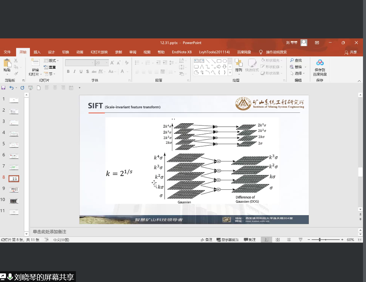This screenshot has height=282, width=366.
Task: Open the Select 选择 dropdown
Action: [x=297, y=73]
